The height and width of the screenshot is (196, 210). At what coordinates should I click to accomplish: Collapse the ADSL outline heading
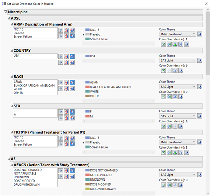(9, 18)
